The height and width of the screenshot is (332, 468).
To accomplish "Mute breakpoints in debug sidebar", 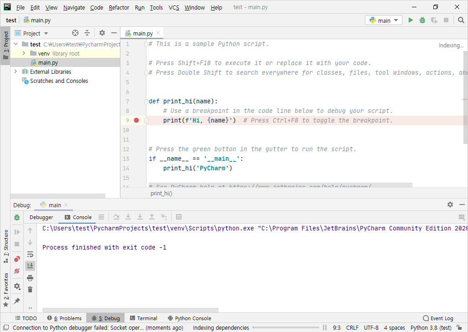I will click(17, 271).
